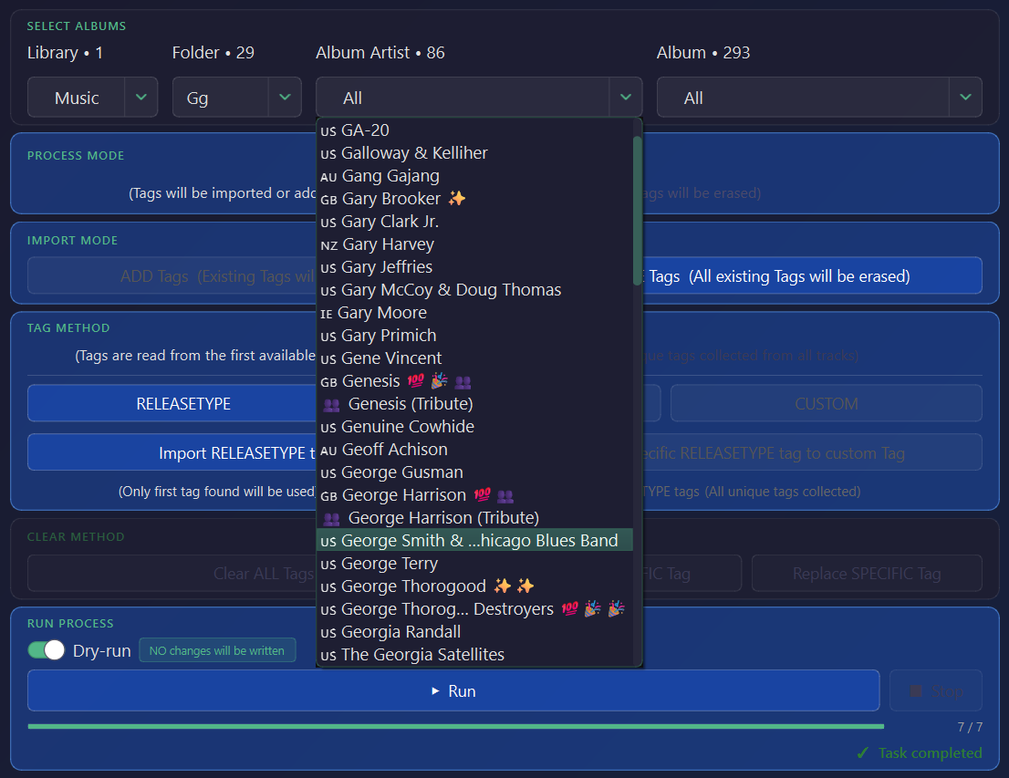Choose George Smith & Chicago Blues Band
1009x778 pixels.
[475, 541]
